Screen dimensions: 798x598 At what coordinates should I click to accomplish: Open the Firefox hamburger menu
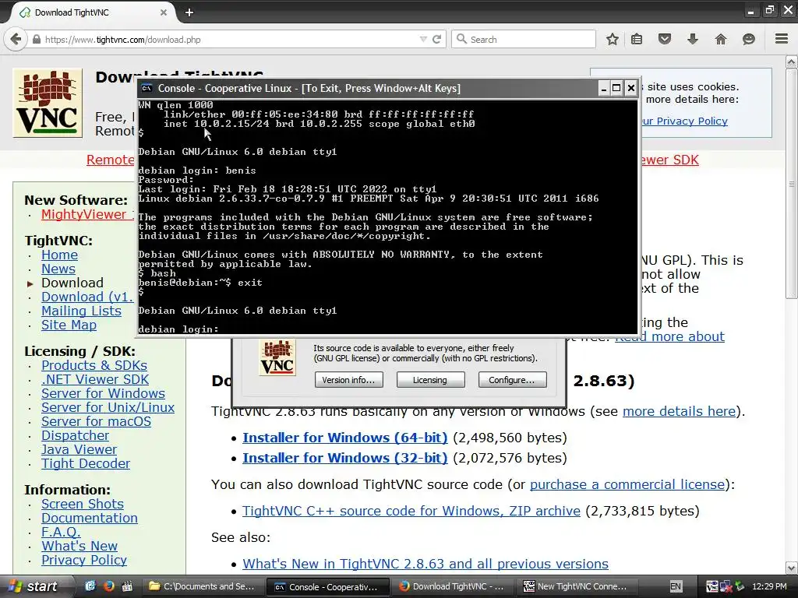click(x=782, y=39)
